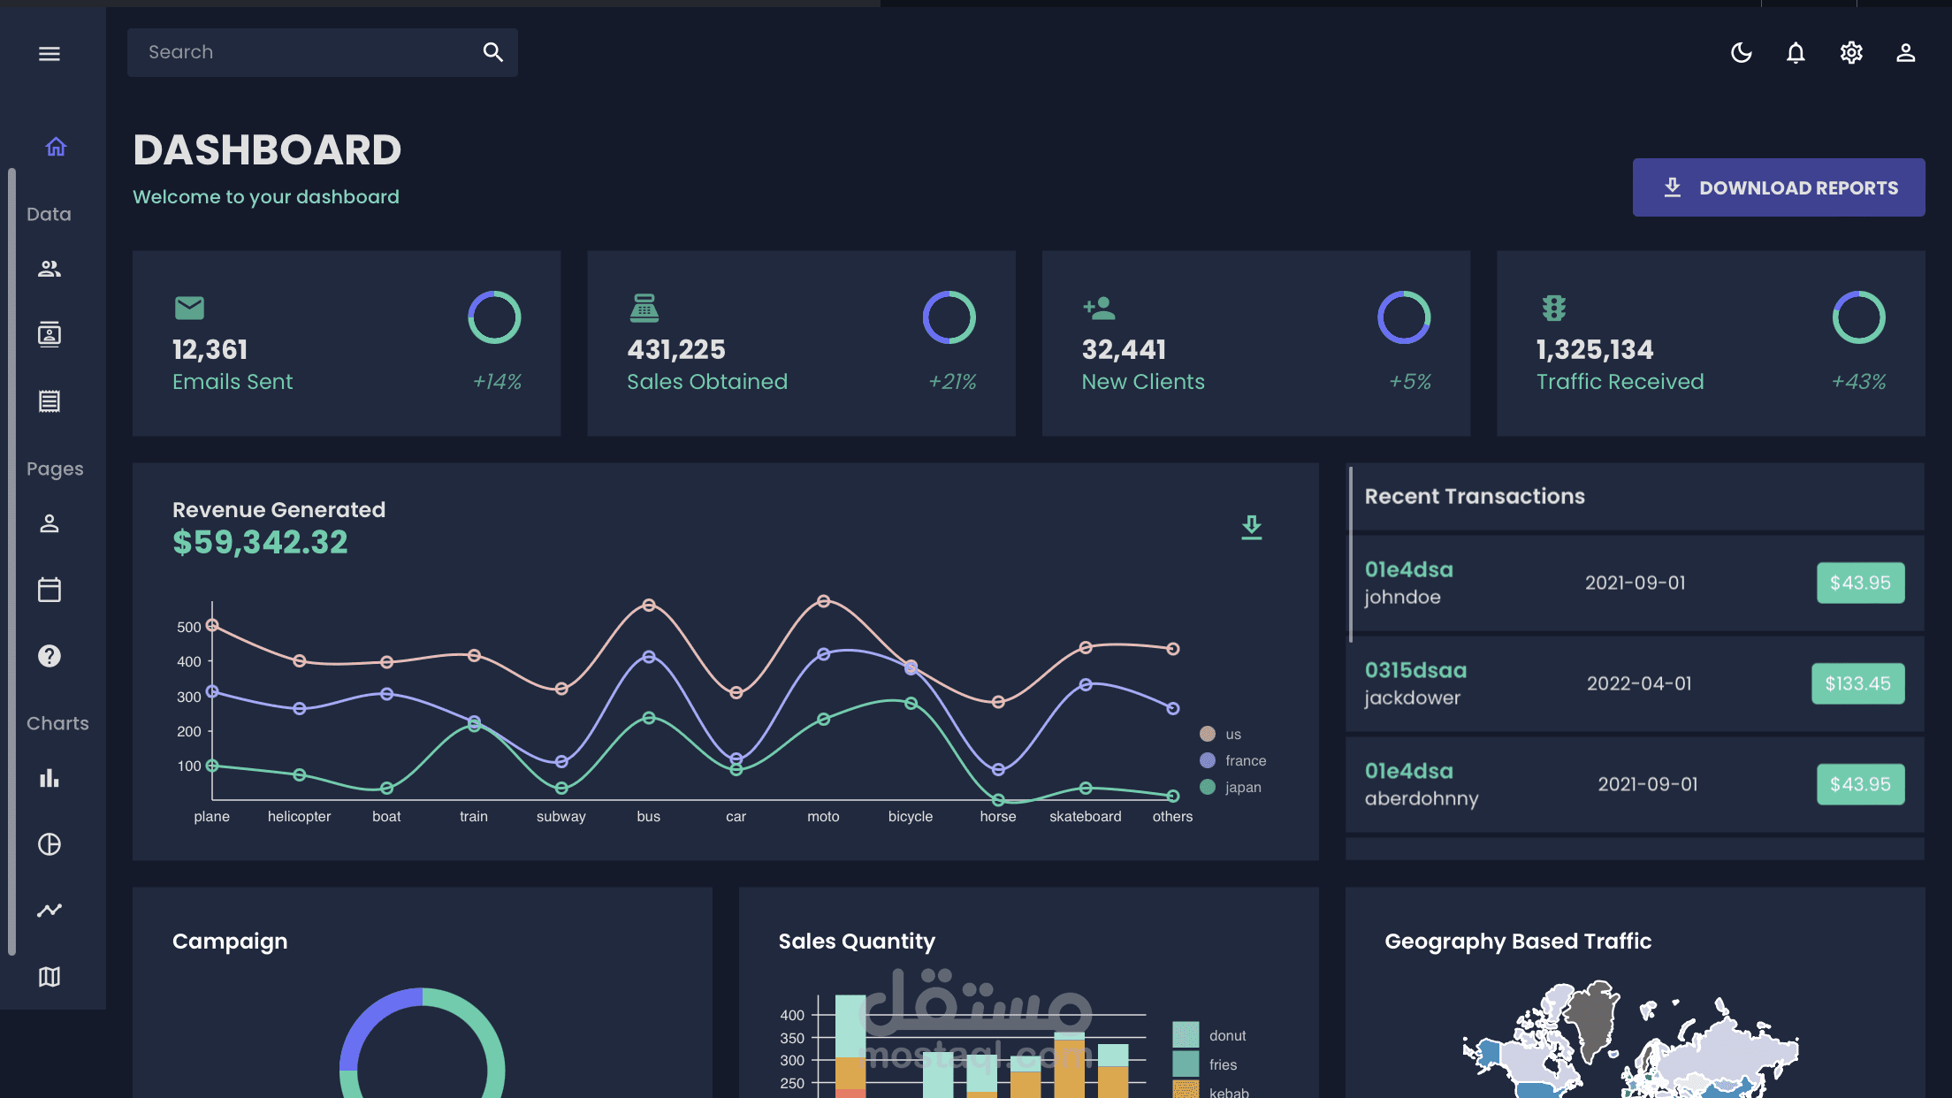
Task: Toggle dark mode with the moon icon
Action: point(1741,53)
